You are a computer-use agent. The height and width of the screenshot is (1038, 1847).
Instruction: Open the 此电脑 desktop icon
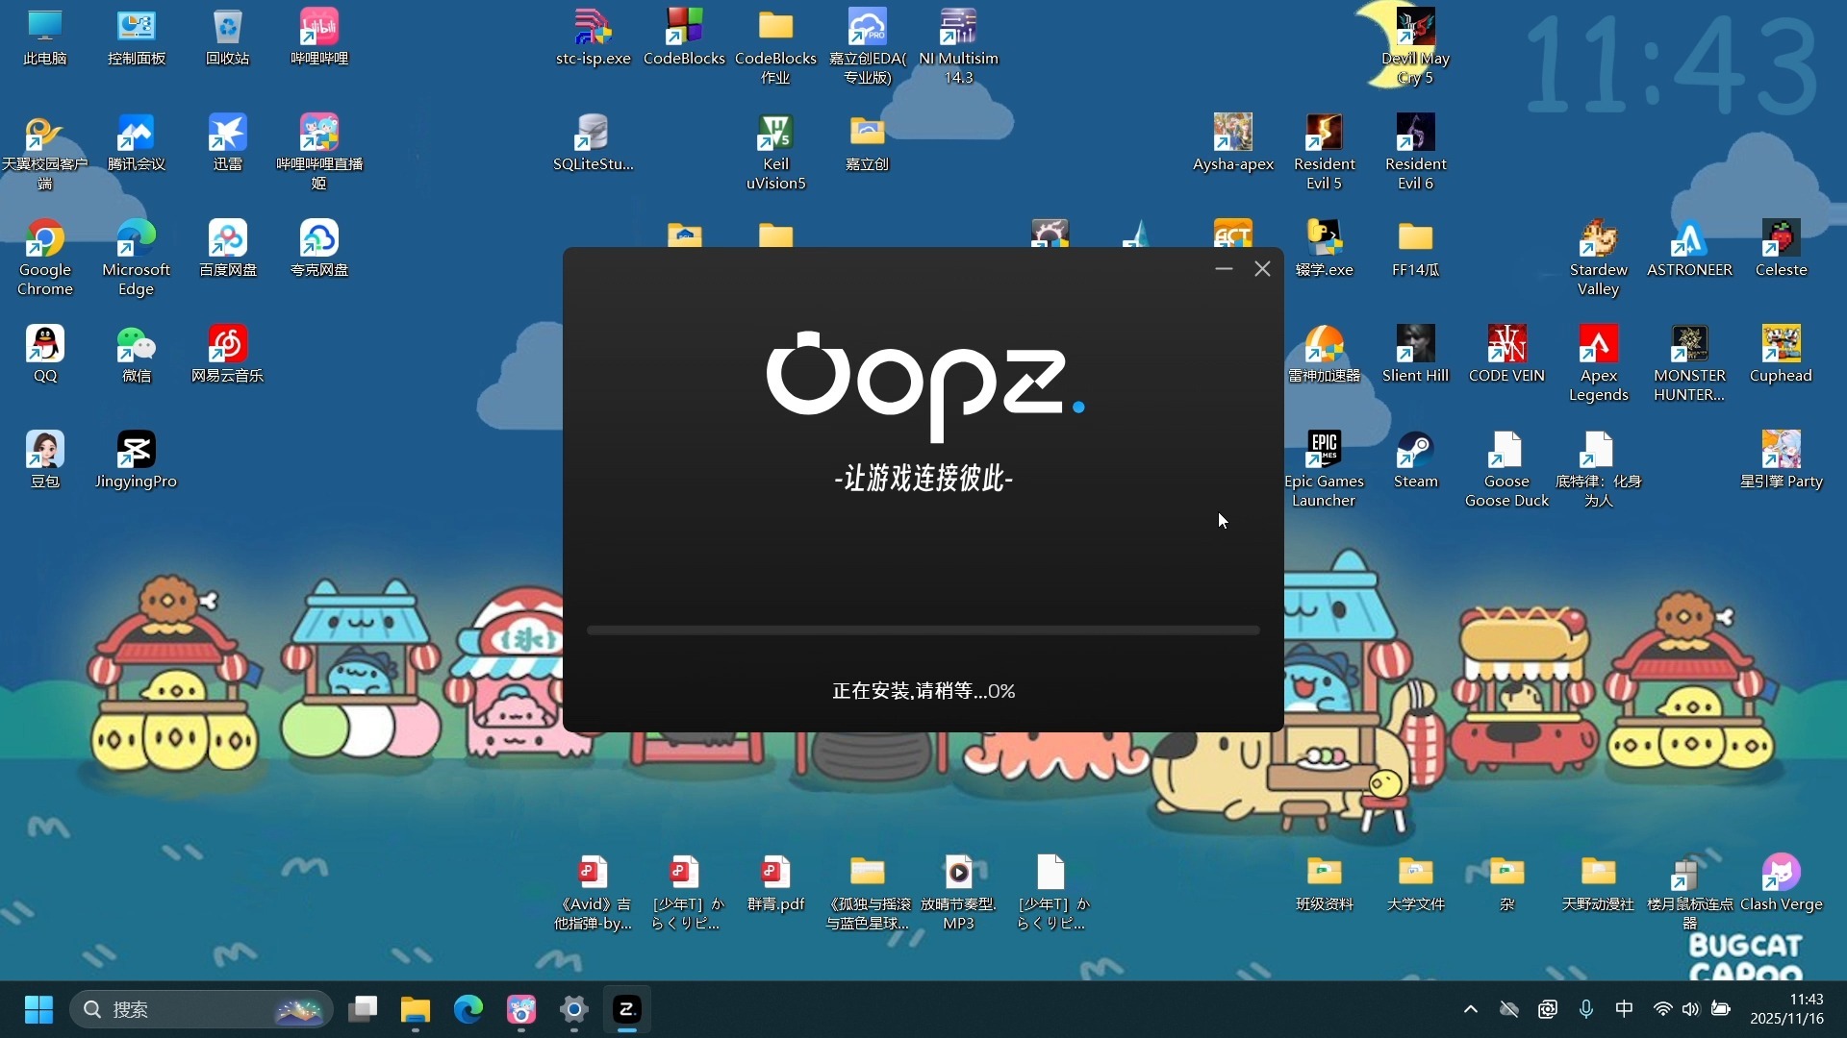[x=45, y=38]
